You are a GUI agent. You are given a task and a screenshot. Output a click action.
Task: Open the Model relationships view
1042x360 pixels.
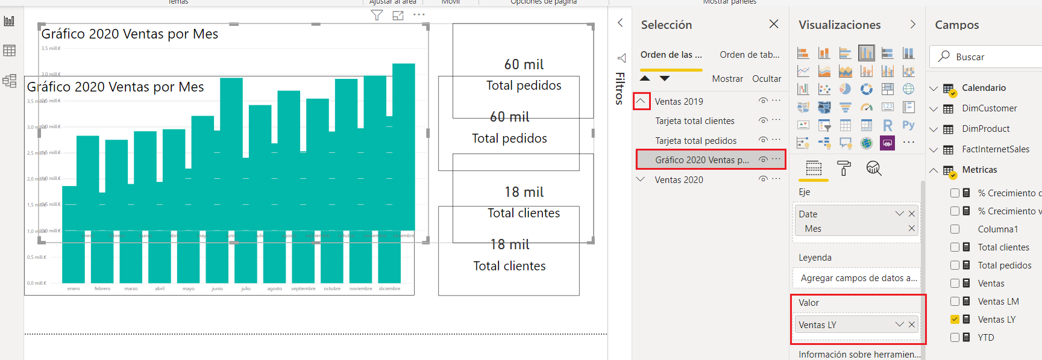click(x=10, y=81)
